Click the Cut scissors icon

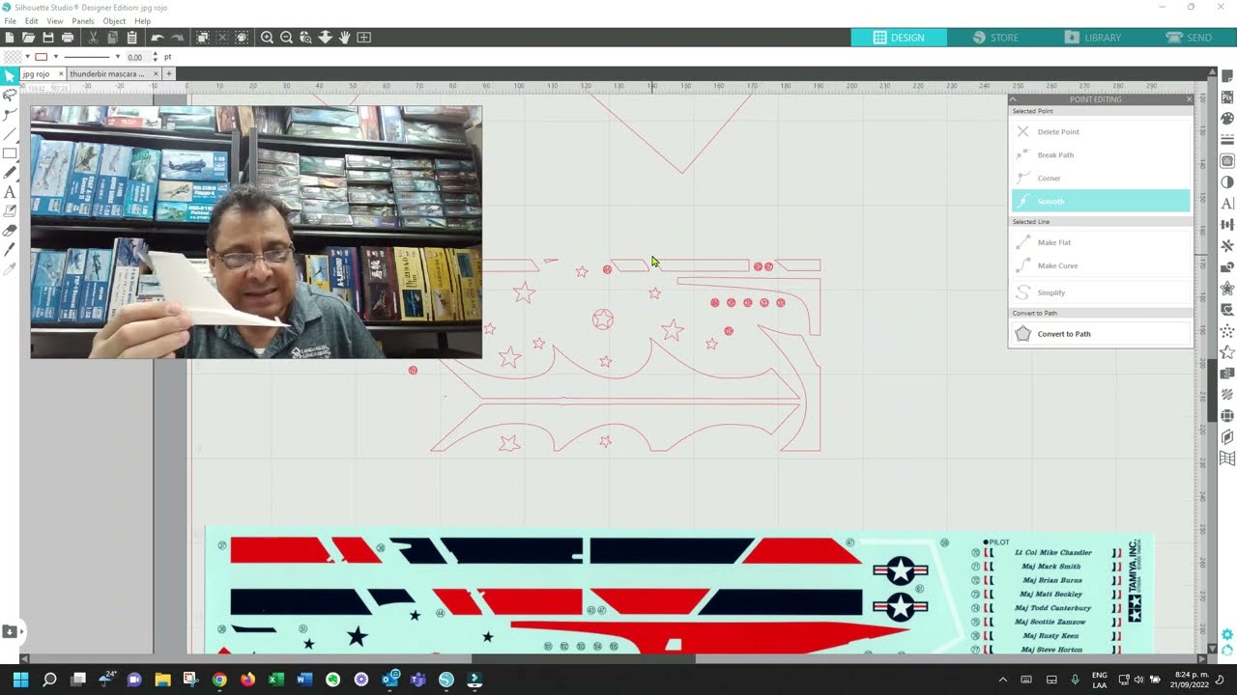(x=93, y=38)
